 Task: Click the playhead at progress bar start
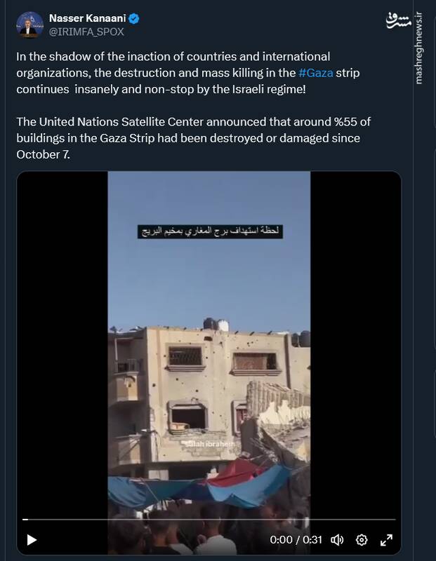click(25, 519)
